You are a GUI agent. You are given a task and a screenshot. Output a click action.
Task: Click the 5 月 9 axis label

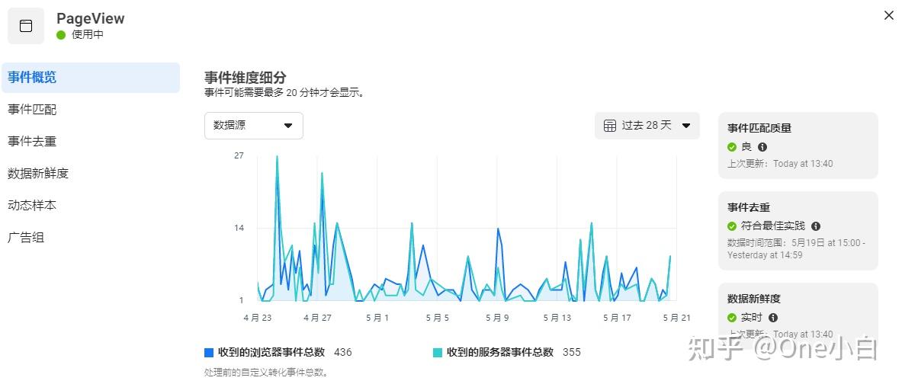coord(497,318)
